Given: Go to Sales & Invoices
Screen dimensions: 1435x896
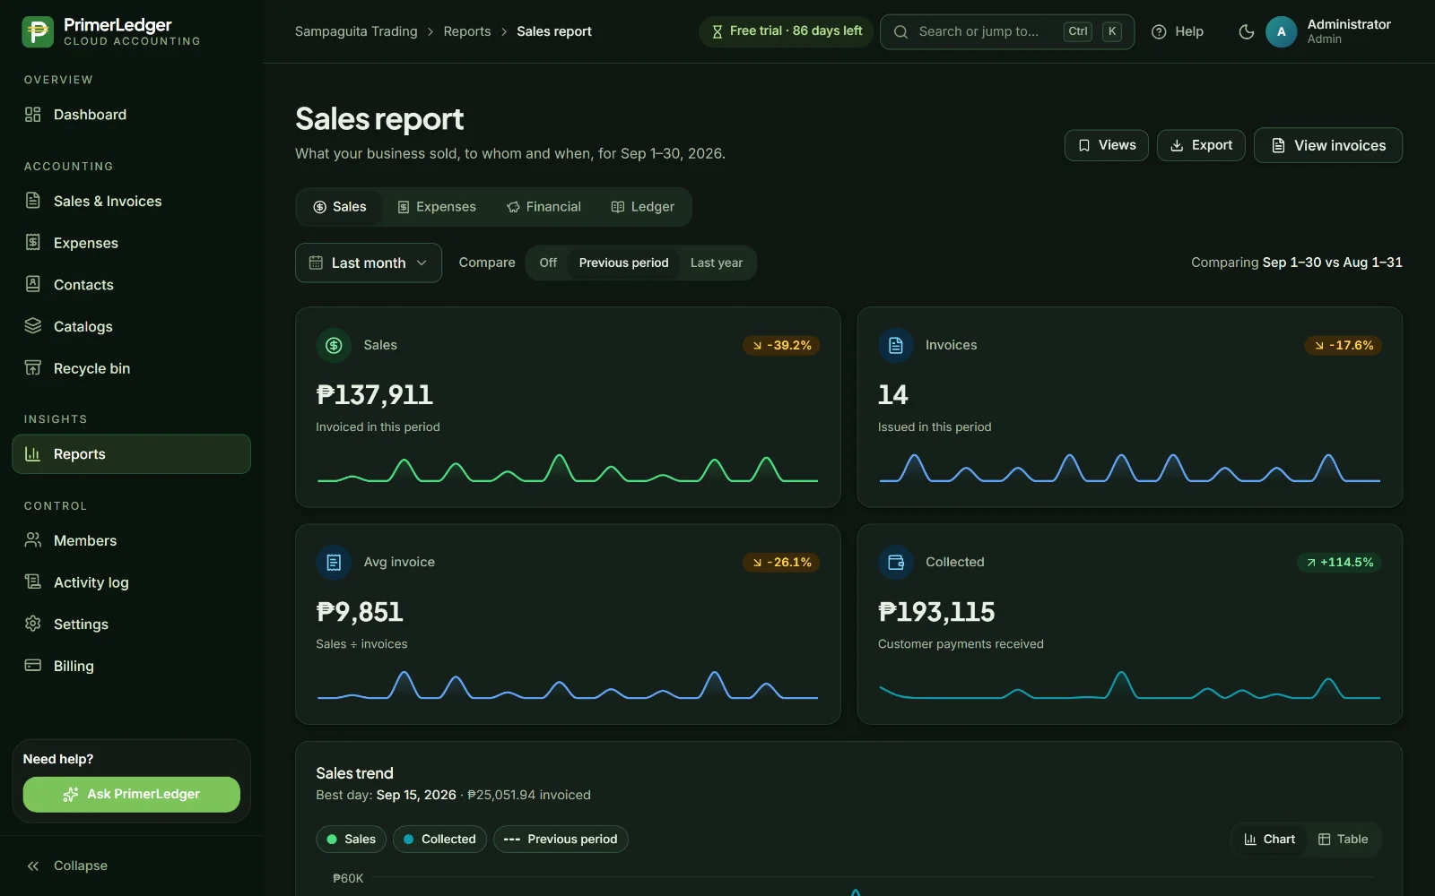Looking at the screenshot, I should [131, 201].
